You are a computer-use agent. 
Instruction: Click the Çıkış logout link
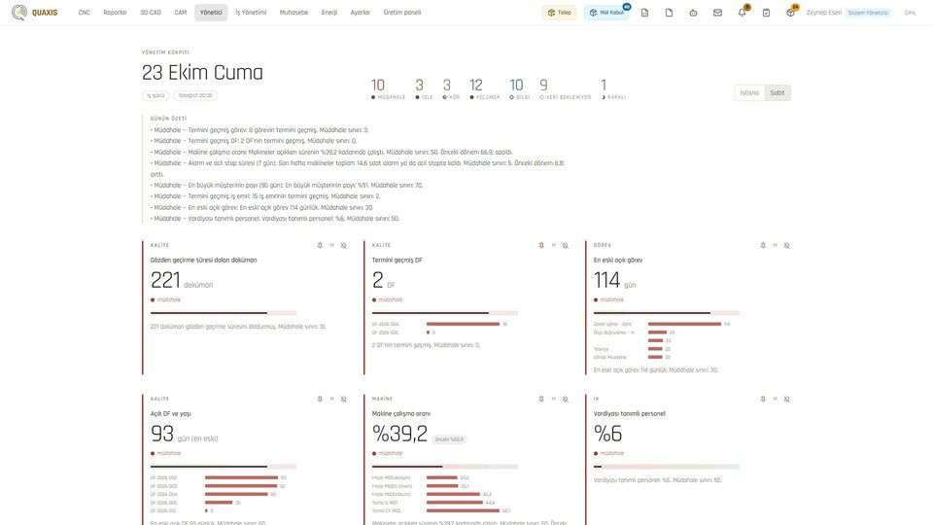[x=910, y=13]
